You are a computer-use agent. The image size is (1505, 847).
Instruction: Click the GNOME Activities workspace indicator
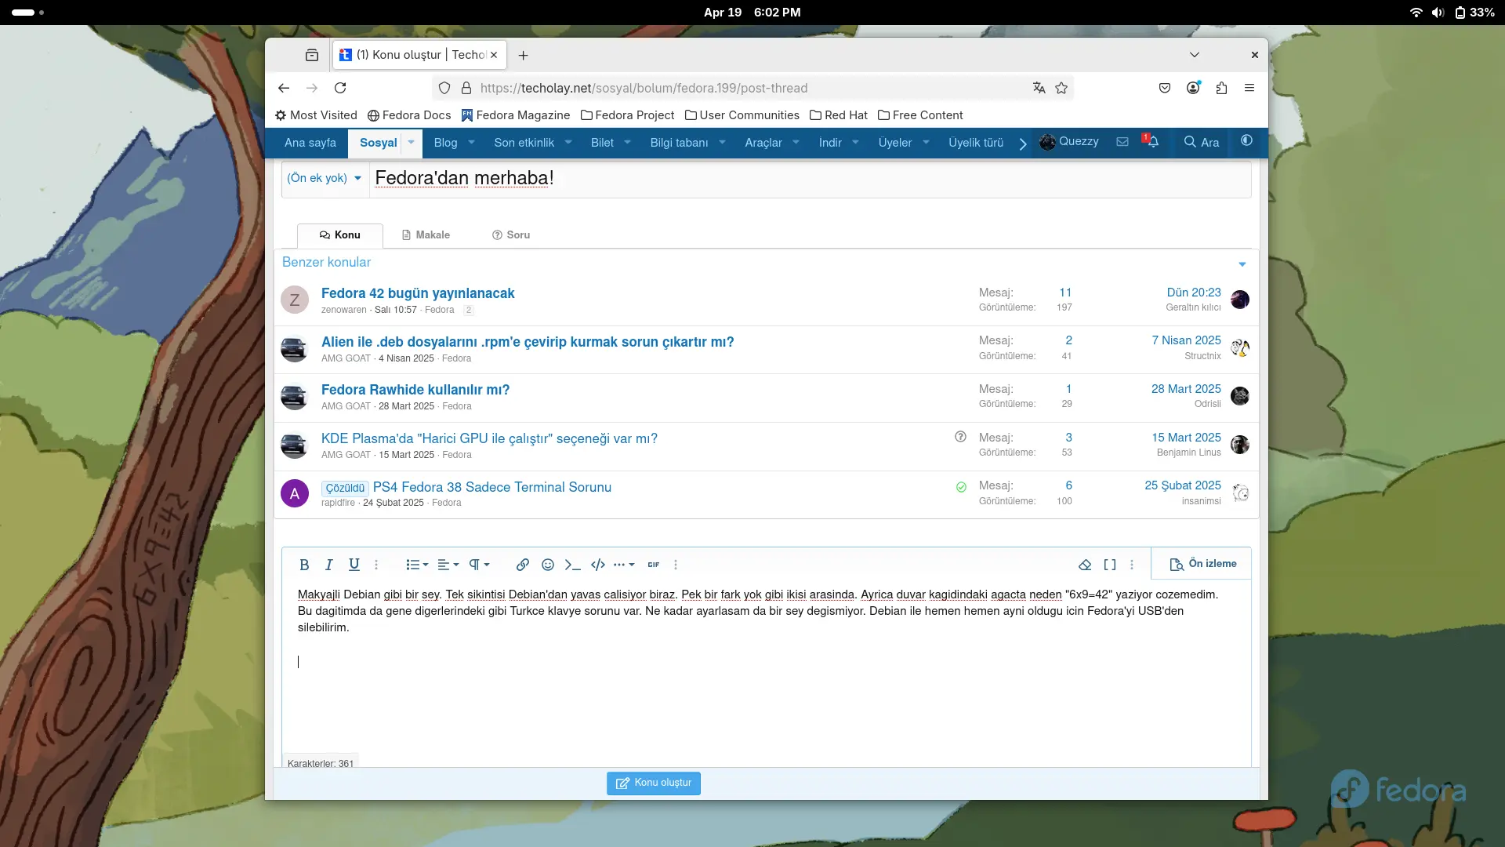[x=28, y=13]
